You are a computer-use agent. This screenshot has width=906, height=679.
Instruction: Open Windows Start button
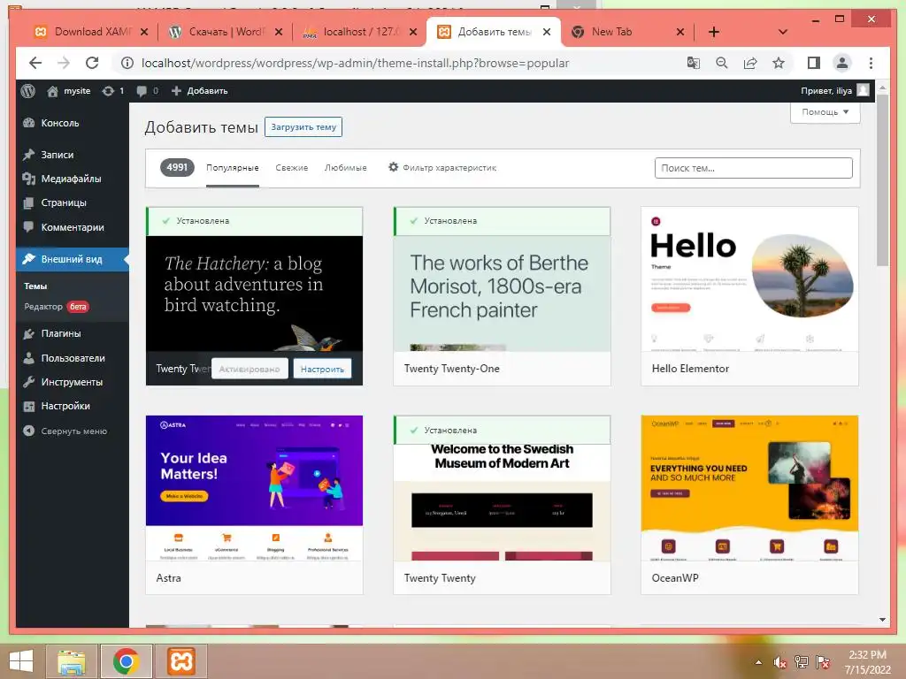21,661
